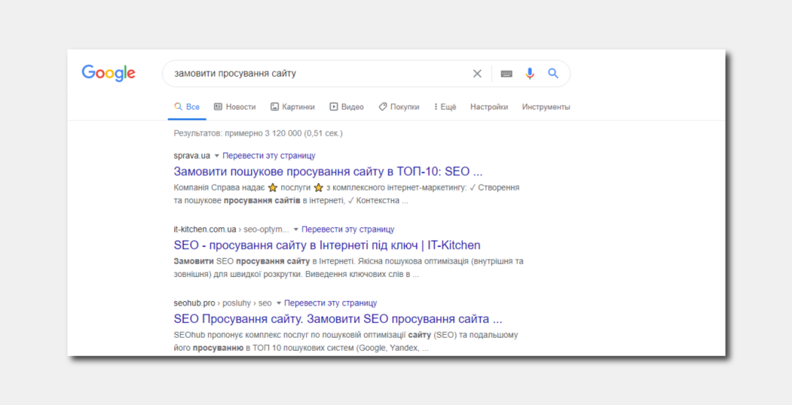Viewport: 792px width, 405px height.
Task: Open the on-screen keyboard icon
Action: coord(506,74)
